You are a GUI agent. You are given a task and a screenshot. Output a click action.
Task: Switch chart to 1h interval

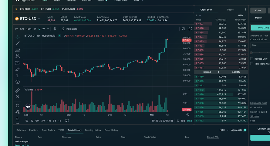point(35,29)
